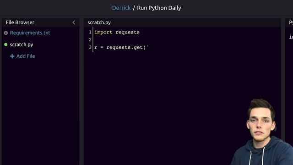Click the Run Python Daily title

pyautogui.click(x=159, y=8)
